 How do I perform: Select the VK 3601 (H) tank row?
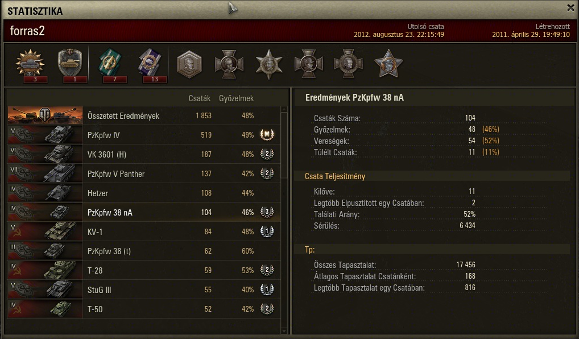(x=144, y=154)
